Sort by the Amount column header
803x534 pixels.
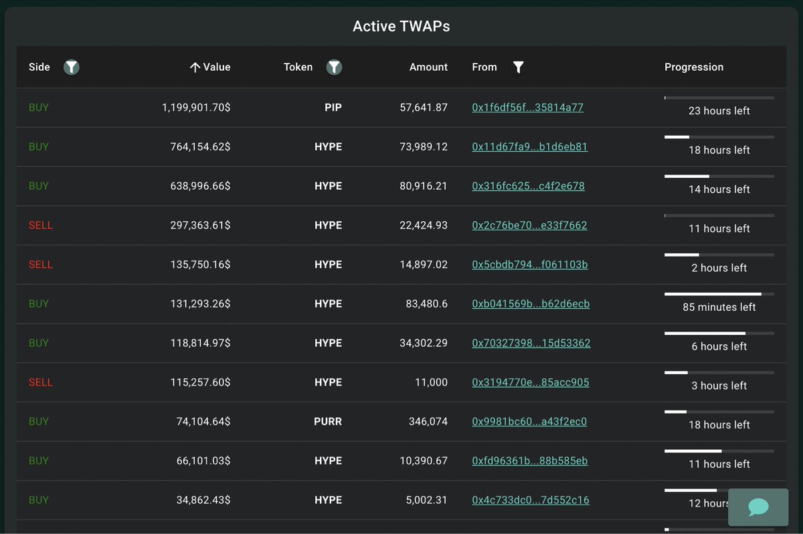pyautogui.click(x=428, y=67)
